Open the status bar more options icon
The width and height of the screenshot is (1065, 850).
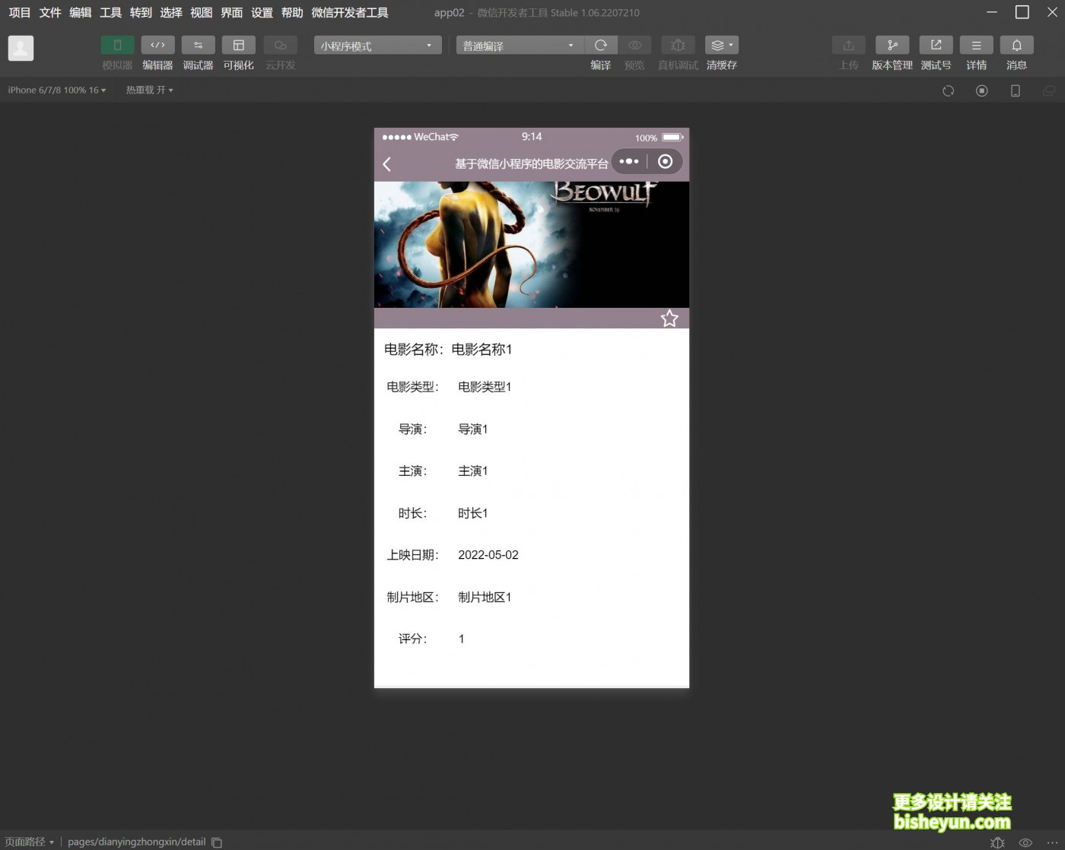pos(1053,842)
